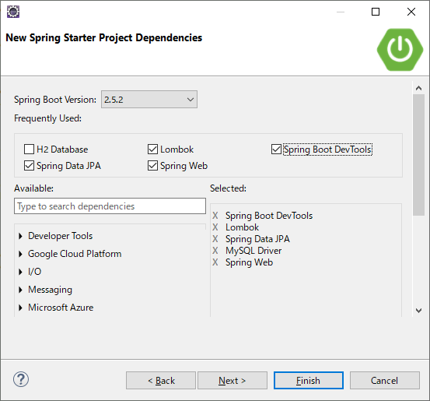Click the scrollbar down arrow

[418, 311]
